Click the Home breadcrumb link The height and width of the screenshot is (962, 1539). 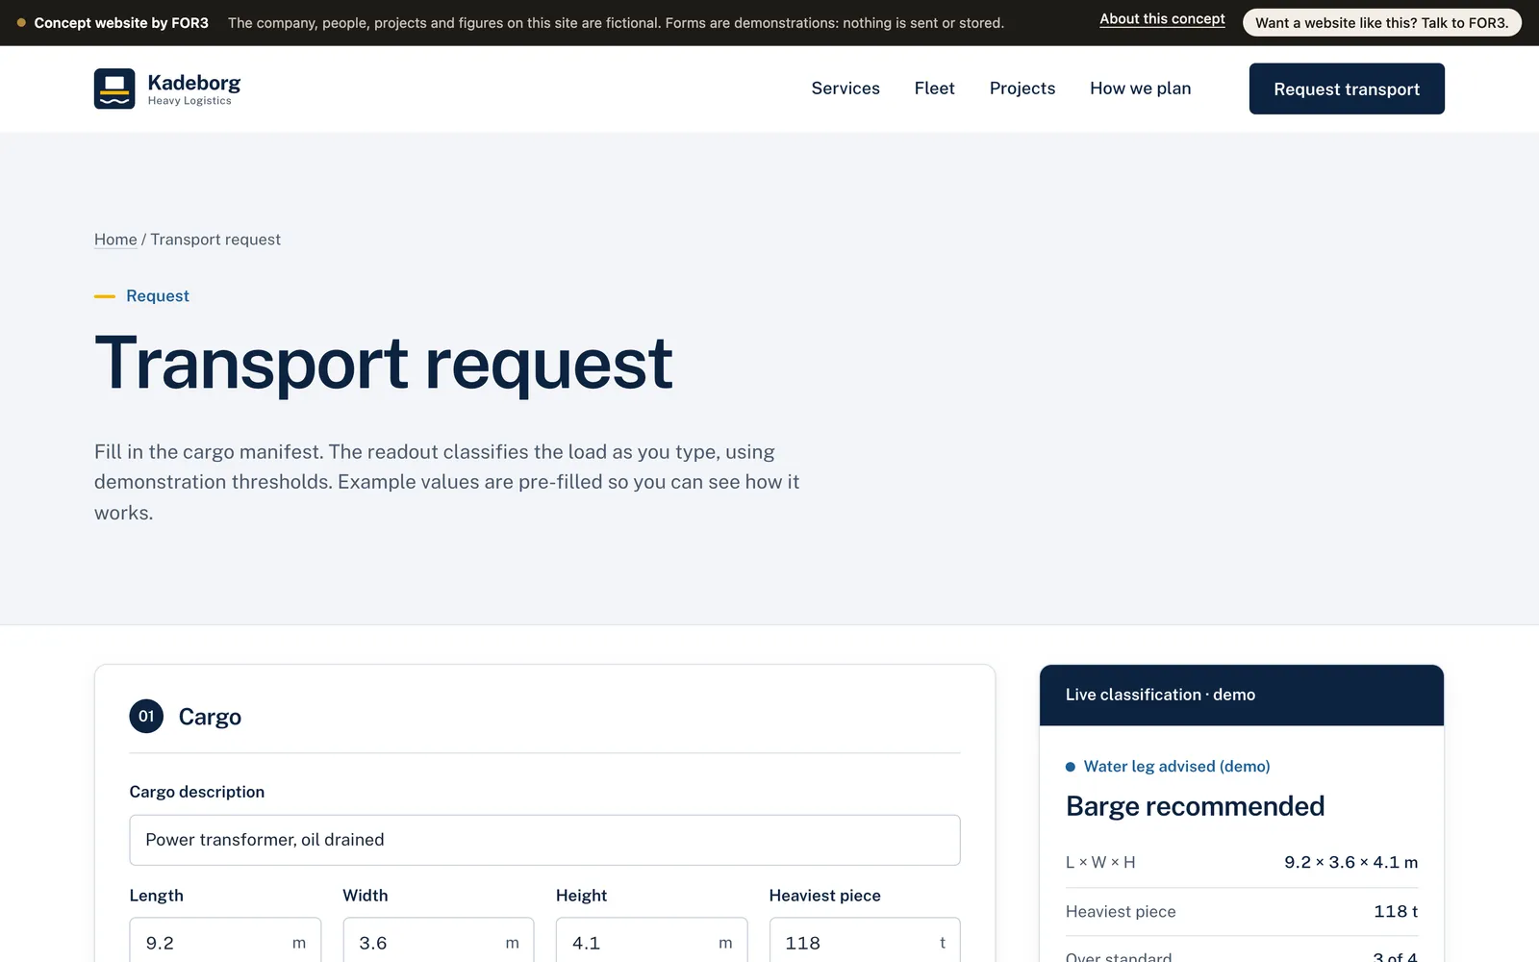(x=115, y=240)
